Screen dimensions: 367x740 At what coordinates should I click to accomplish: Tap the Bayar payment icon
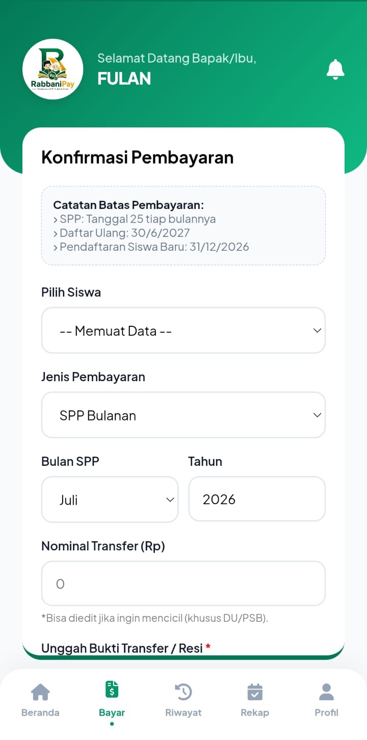(x=112, y=689)
